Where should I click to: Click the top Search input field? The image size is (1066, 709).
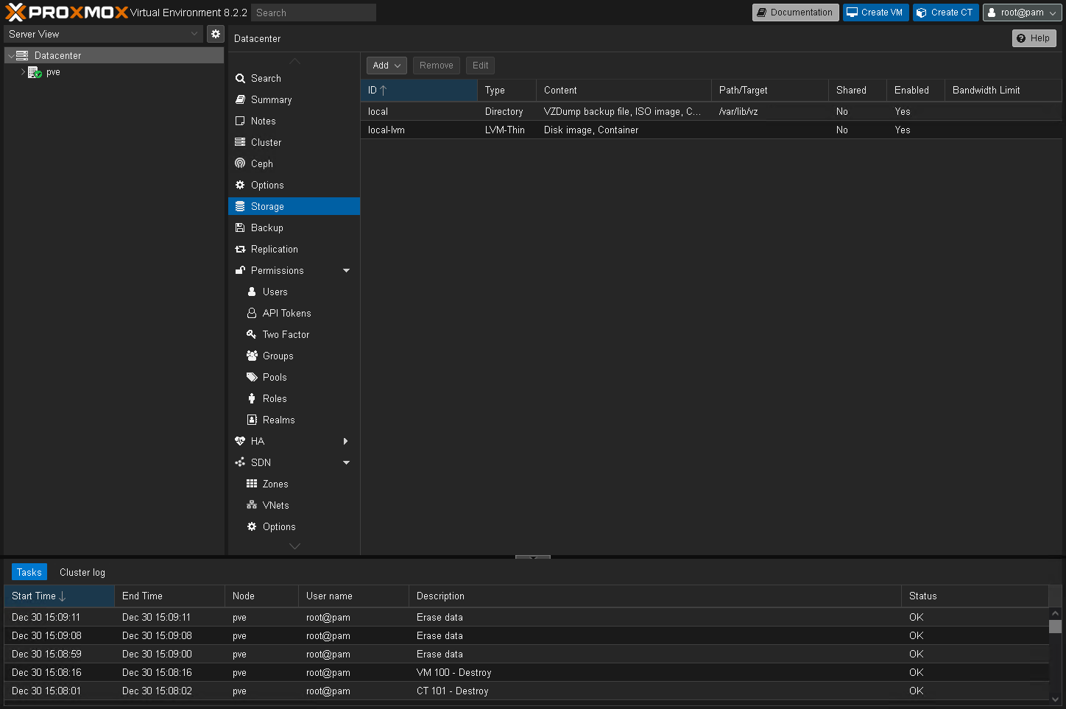click(x=313, y=13)
